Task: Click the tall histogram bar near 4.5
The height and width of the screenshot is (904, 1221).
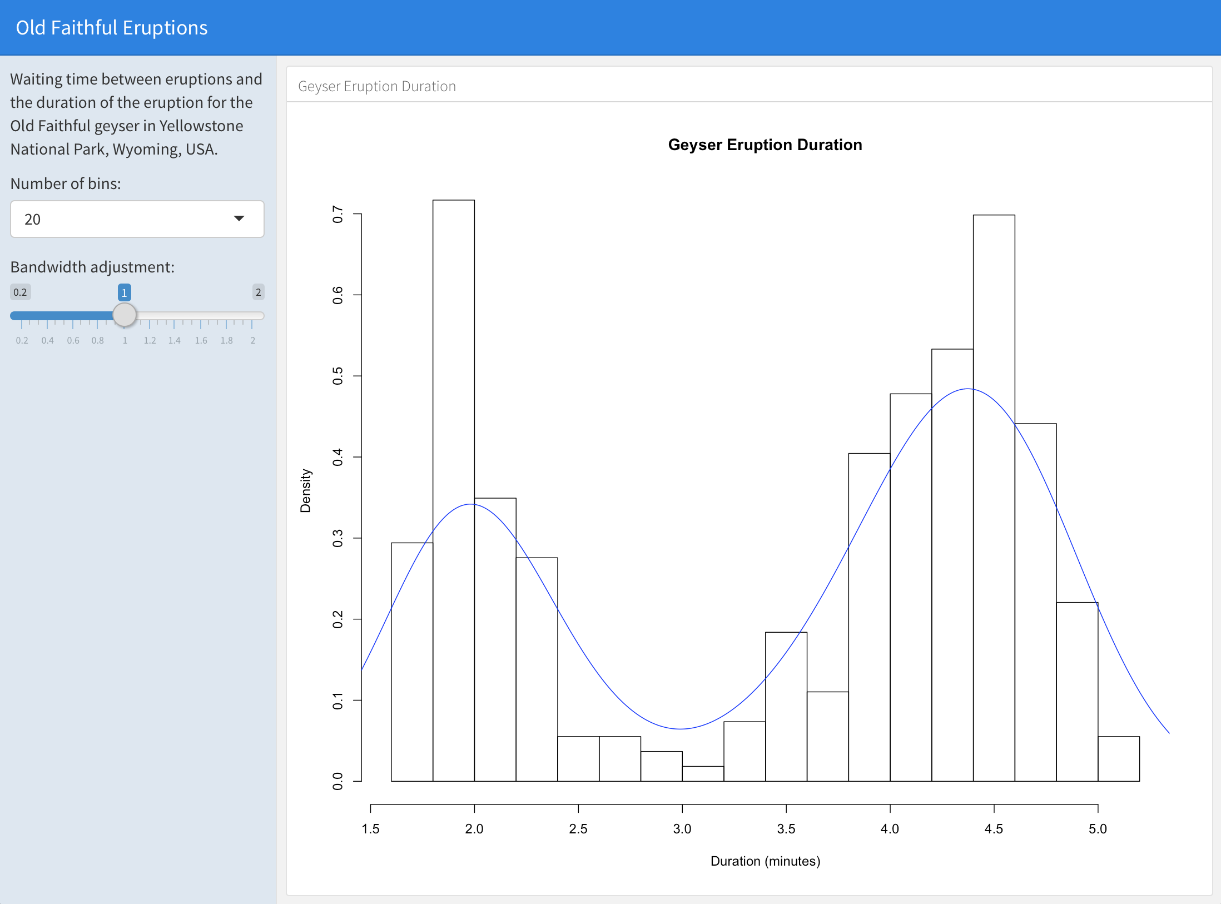Action: point(994,498)
